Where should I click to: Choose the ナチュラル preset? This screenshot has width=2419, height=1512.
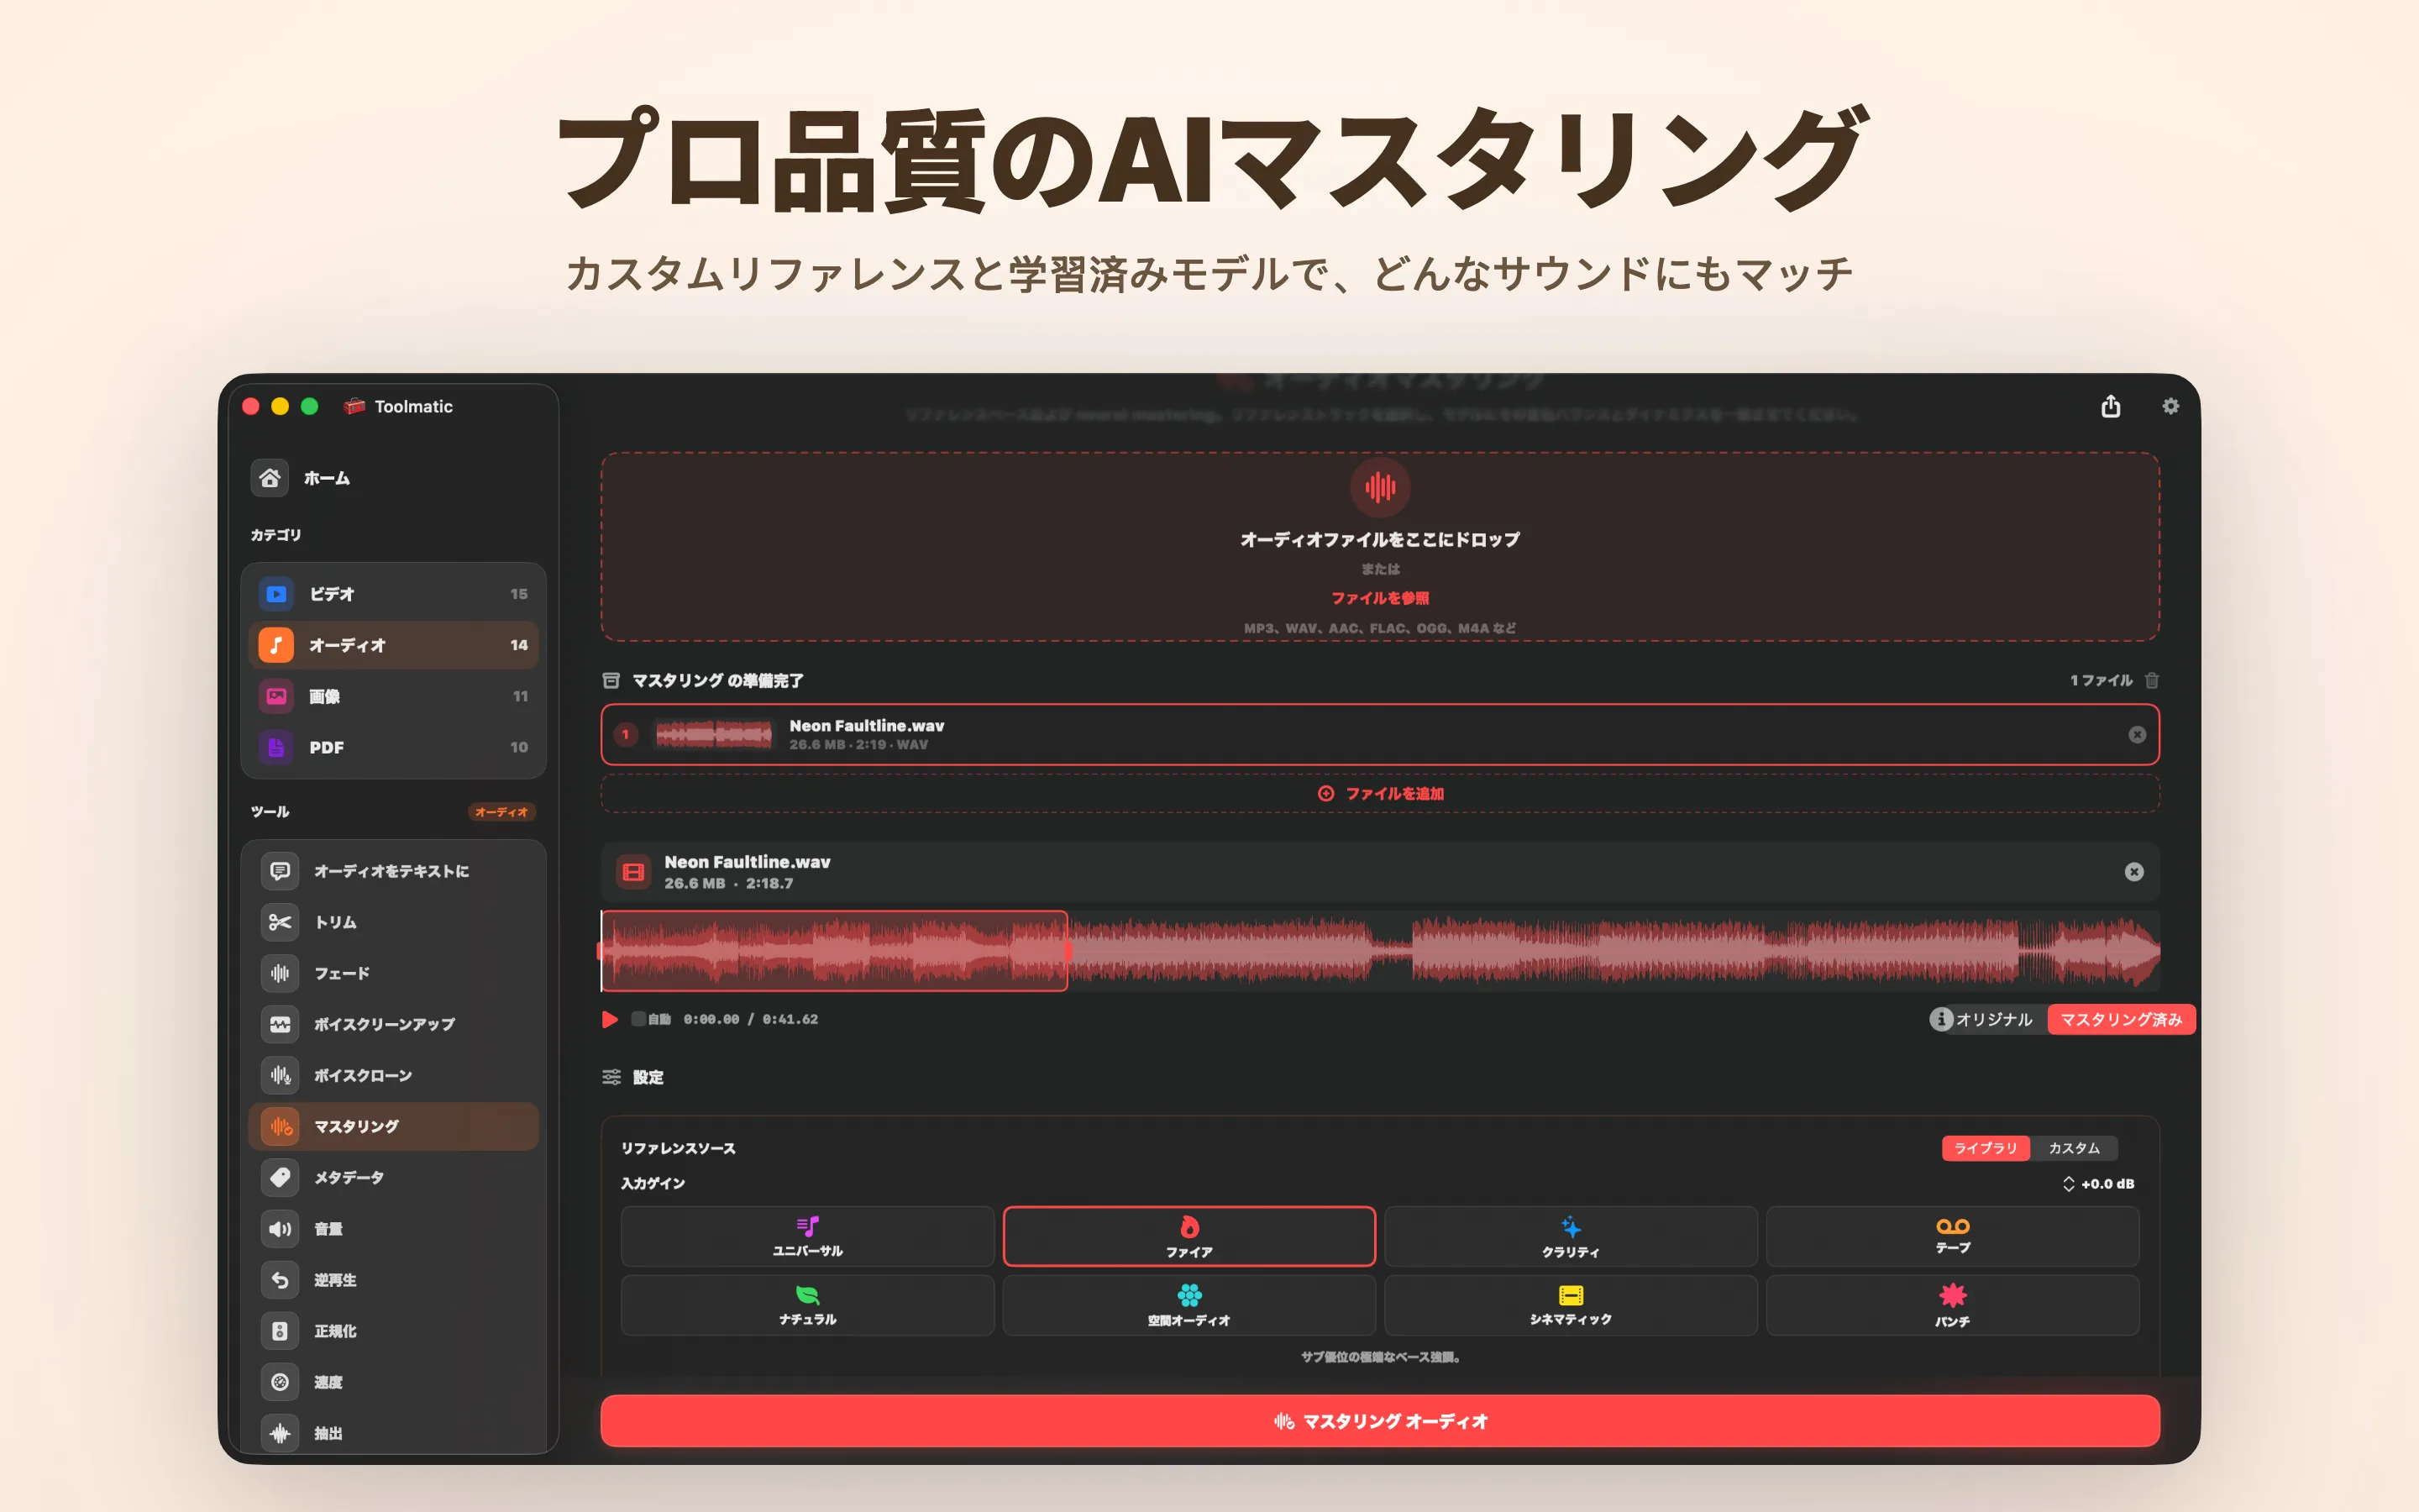point(808,1305)
